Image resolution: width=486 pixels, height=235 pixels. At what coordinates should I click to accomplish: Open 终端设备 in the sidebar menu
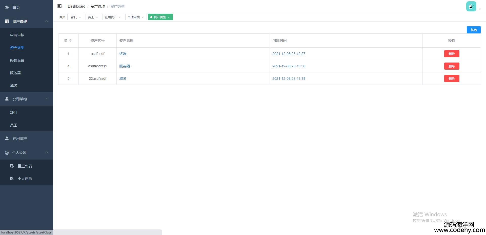click(17, 60)
